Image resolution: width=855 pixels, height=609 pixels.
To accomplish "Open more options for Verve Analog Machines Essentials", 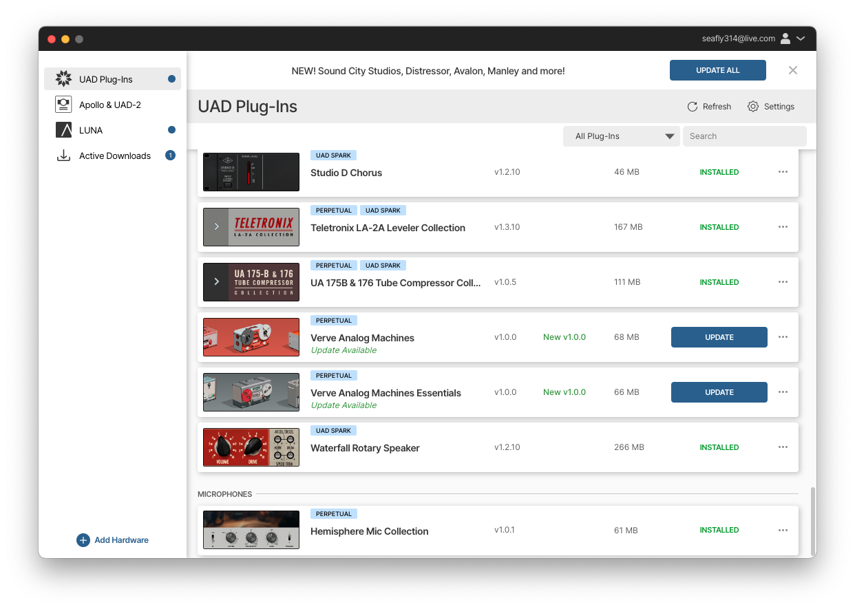I will (x=783, y=392).
